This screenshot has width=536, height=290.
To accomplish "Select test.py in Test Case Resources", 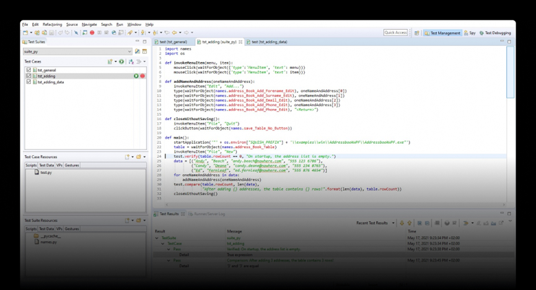I will (x=43, y=172).
